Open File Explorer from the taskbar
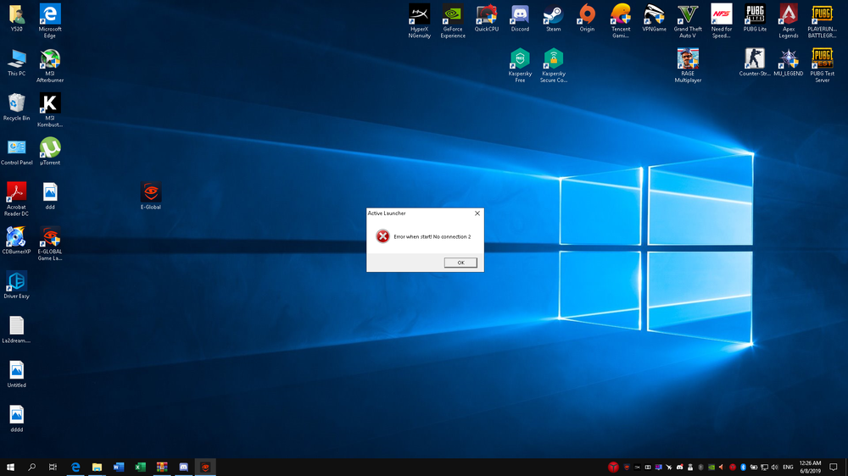The height and width of the screenshot is (476, 848). click(97, 467)
